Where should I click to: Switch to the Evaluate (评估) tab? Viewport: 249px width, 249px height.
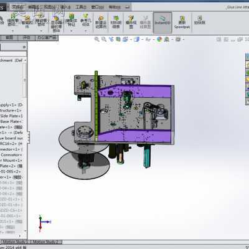coord(26,37)
